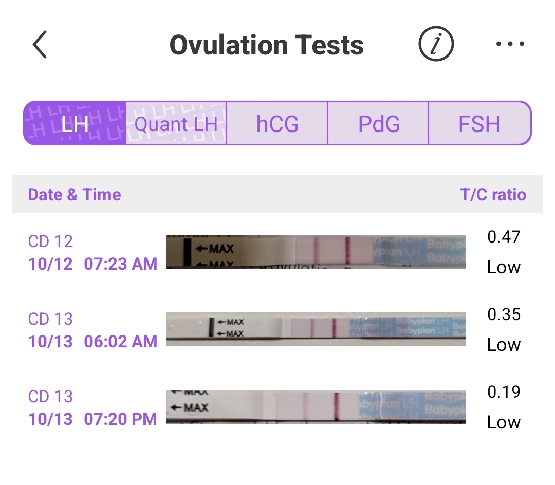Open the 07:23 AM test strip photo
Image resolution: width=555 pixels, height=485 pixels.
(x=316, y=252)
